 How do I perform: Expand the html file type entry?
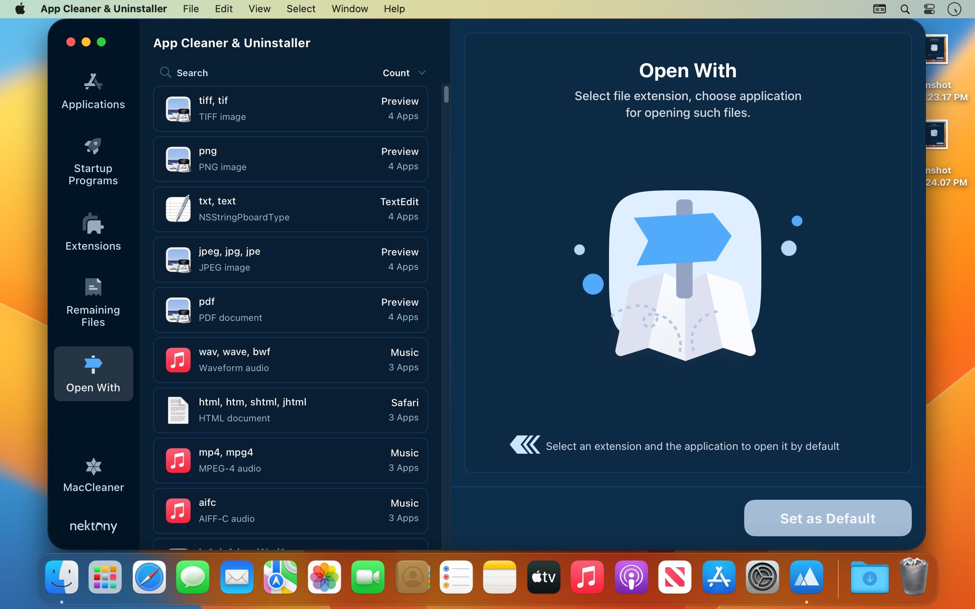tap(291, 409)
